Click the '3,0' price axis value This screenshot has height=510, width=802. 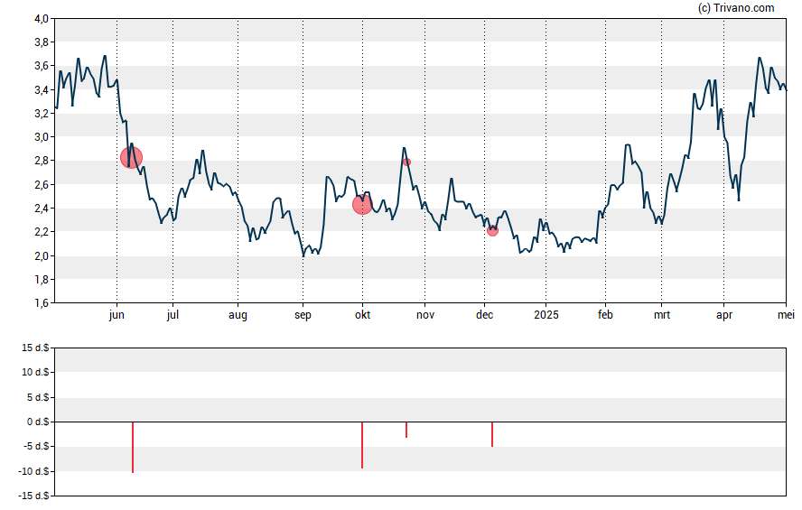(42, 137)
